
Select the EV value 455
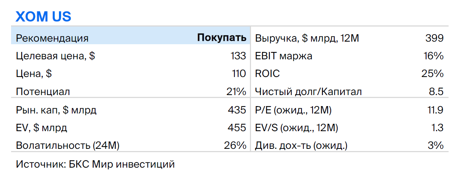click(237, 128)
